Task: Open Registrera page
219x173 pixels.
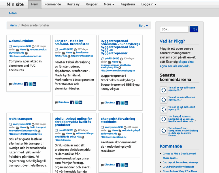Action: pyautogui.click(x=128, y=4)
